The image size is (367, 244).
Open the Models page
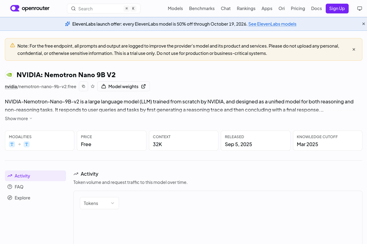coord(175,9)
